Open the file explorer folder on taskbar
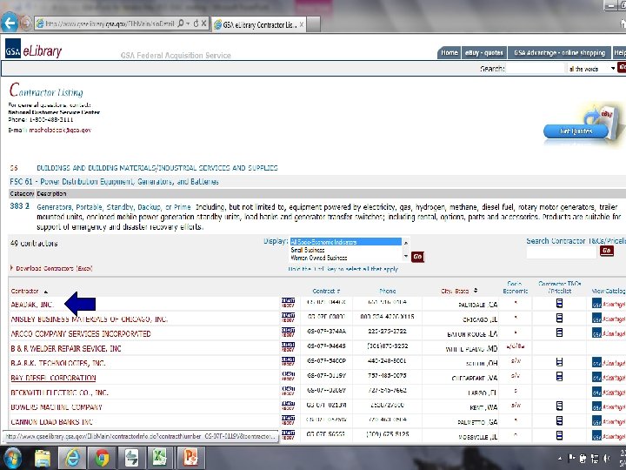Viewport: 626px width, 470px height. [x=43, y=458]
